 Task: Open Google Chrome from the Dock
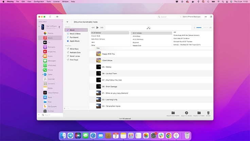pos(168,136)
